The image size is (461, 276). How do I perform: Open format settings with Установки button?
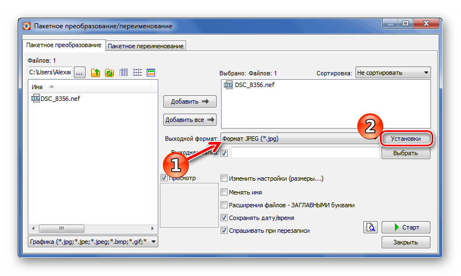(x=405, y=139)
